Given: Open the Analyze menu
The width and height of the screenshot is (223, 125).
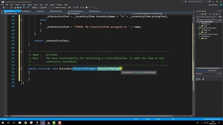Looking at the screenshot, I should coord(52,5).
